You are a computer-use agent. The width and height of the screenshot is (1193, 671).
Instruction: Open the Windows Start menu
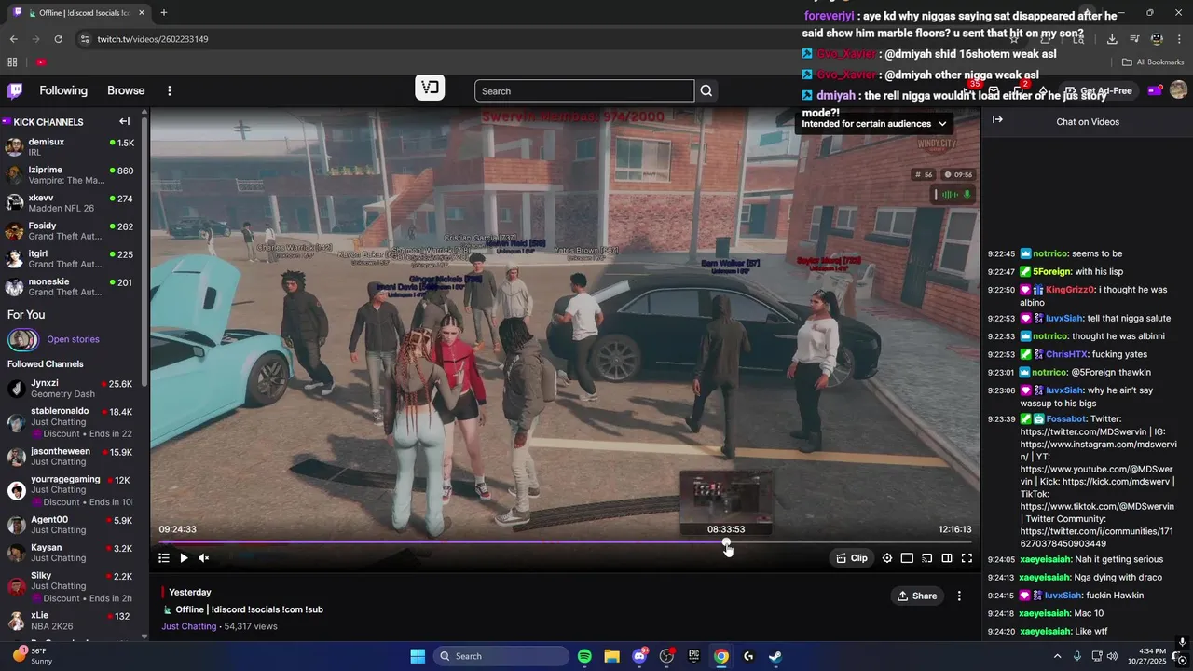tap(418, 656)
